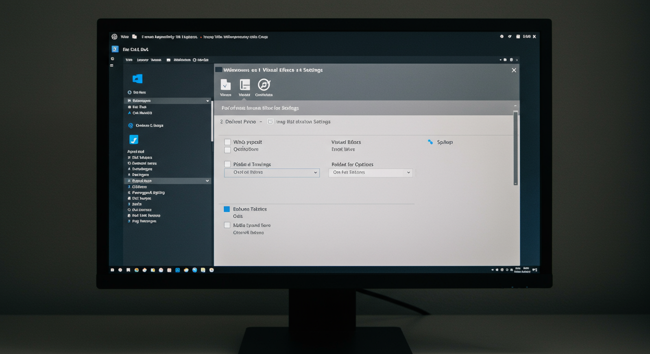Open the circular music-note icon in dialog toolbar
This screenshot has width=650, height=354.
coord(264,85)
